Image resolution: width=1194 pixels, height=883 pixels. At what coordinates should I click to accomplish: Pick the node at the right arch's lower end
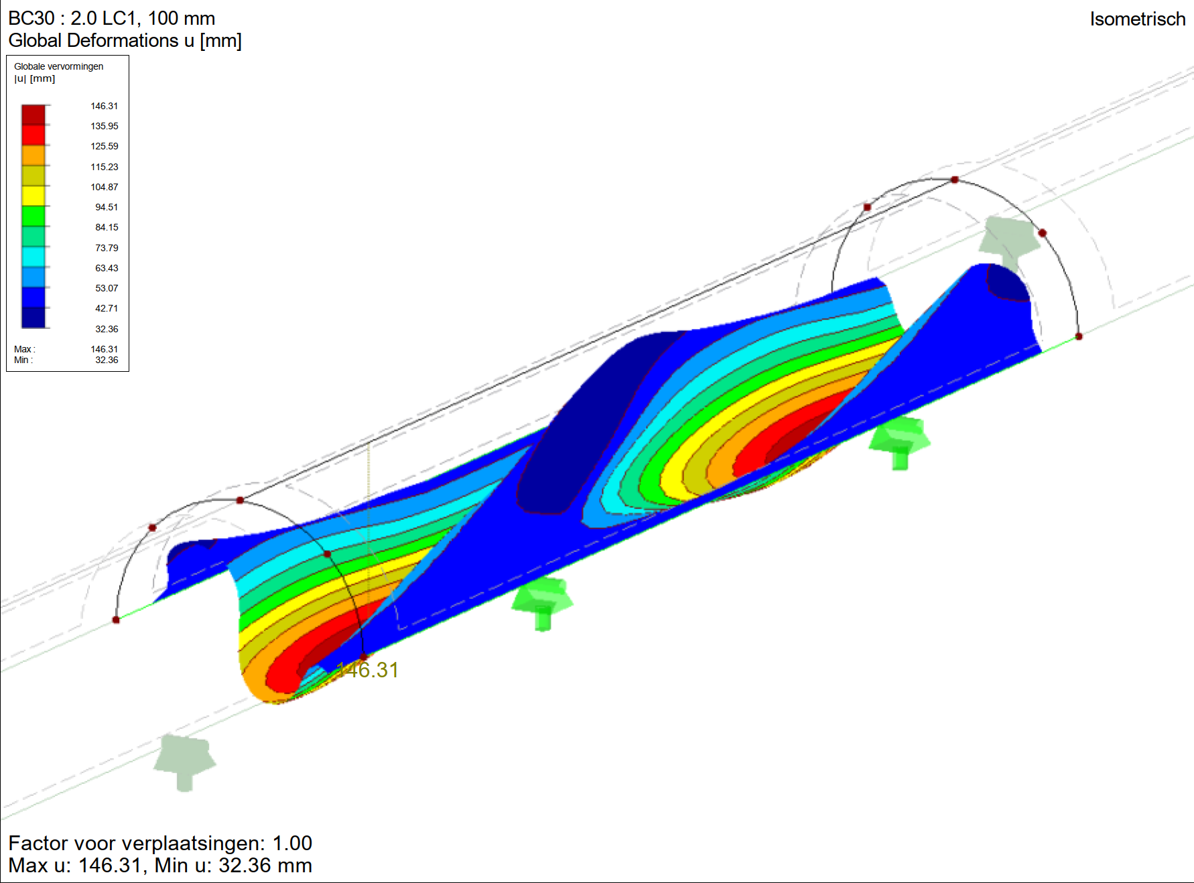pyautogui.click(x=1079, y=336)
